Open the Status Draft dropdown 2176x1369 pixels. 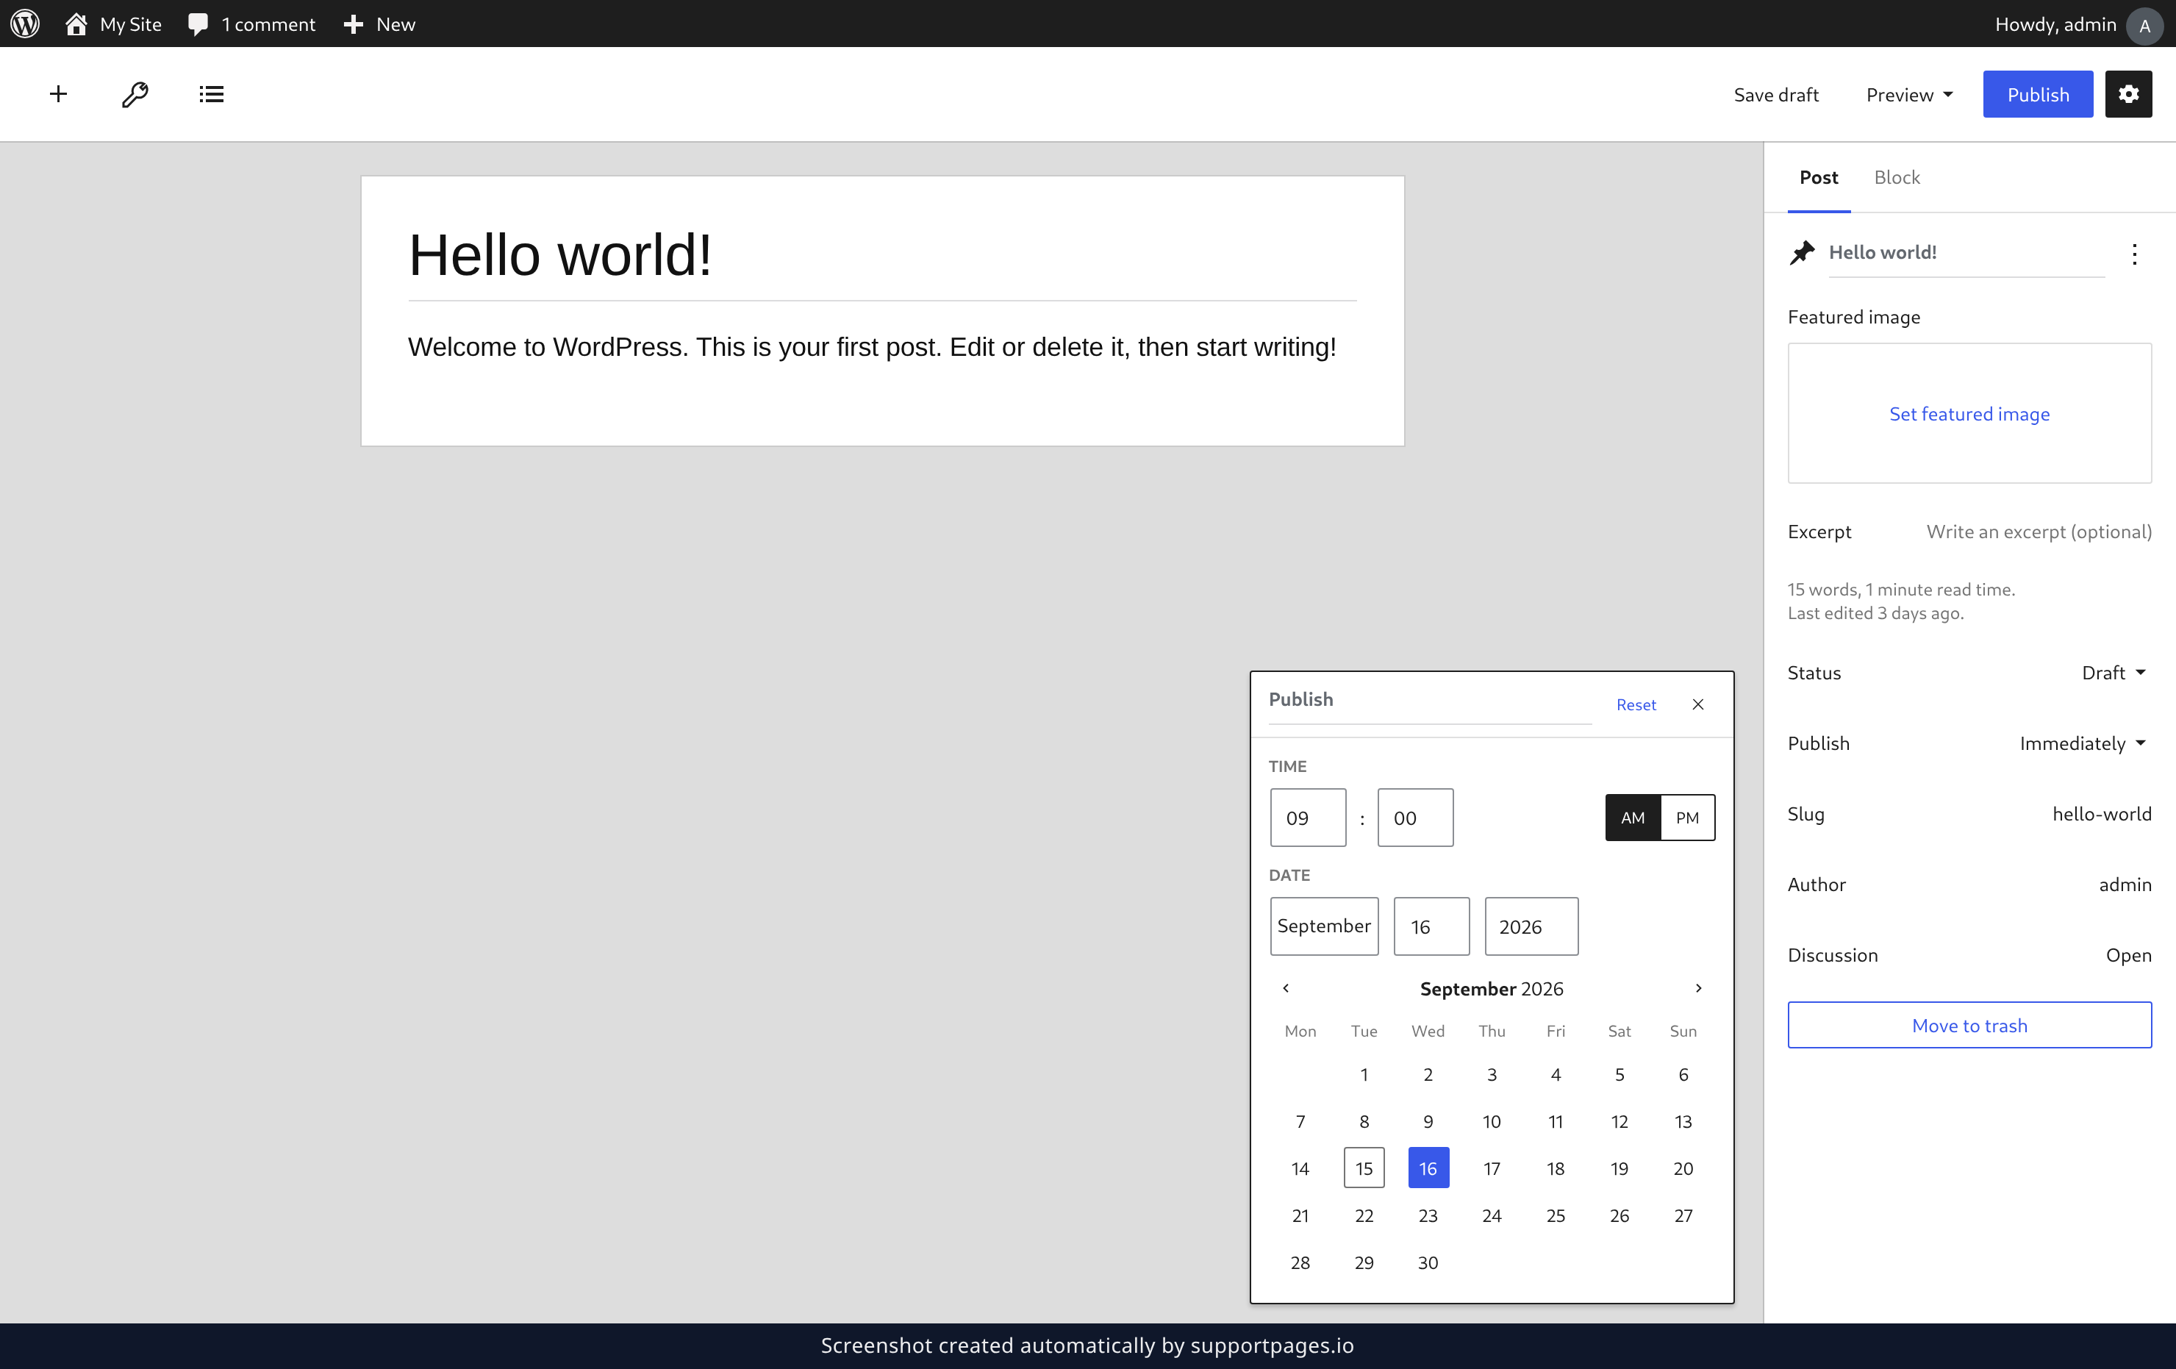point(2113,672)
